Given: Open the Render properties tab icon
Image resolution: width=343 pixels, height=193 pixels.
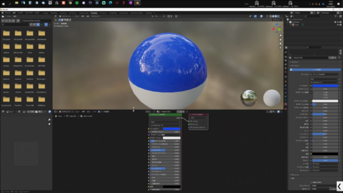Looking at the screenshot, I should (x=286, y=57).
